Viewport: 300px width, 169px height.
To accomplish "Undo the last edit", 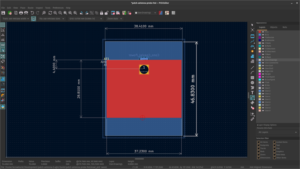I will (32, 13).
